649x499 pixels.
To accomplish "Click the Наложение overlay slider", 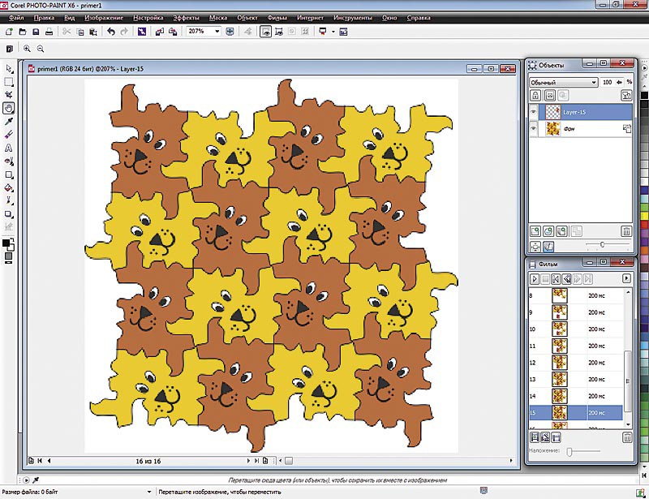I will click(569, 451).
